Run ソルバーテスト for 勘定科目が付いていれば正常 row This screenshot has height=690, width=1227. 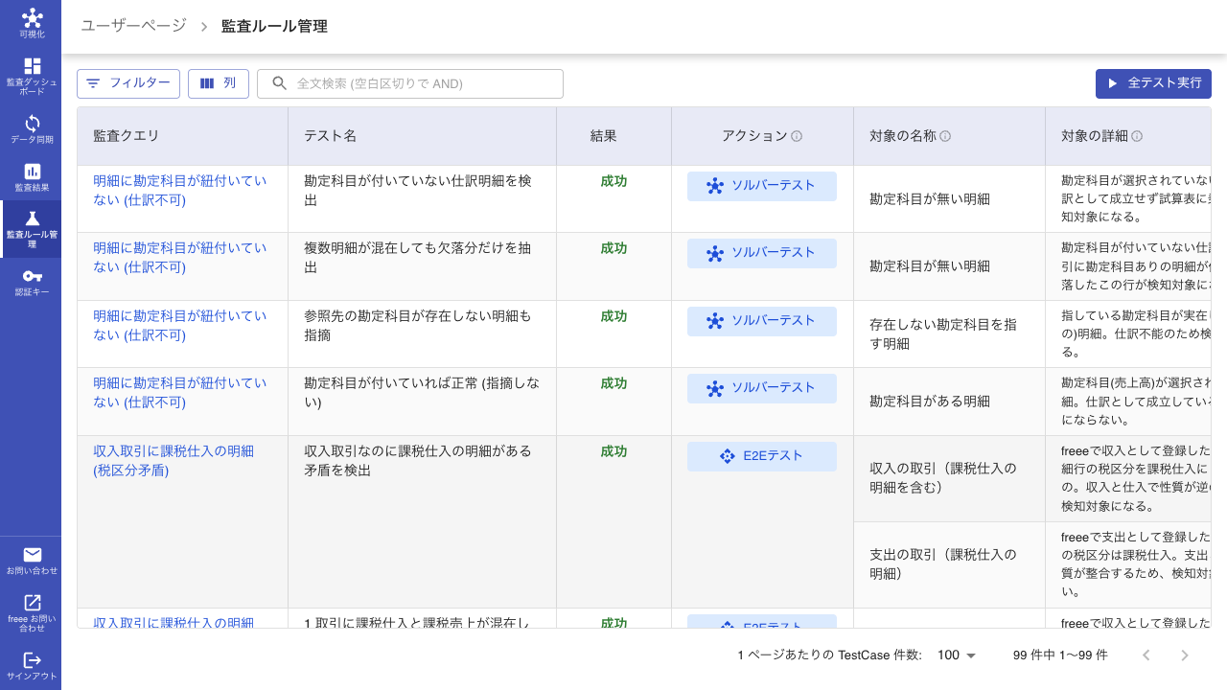(762, 388)
